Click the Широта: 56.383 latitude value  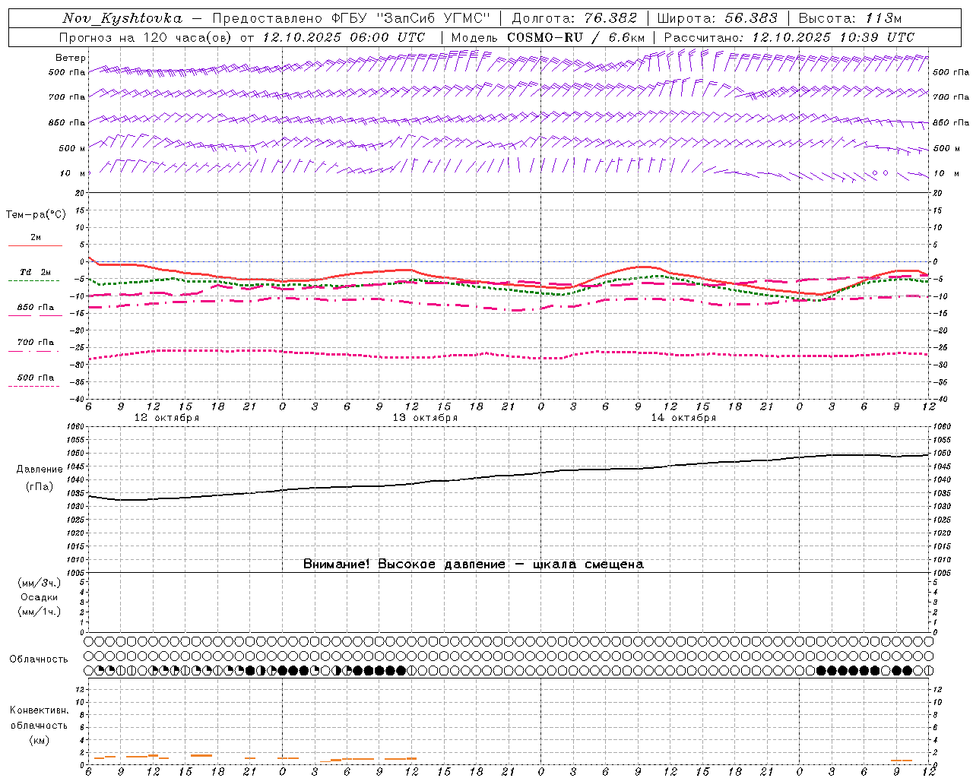click(717, 18)
